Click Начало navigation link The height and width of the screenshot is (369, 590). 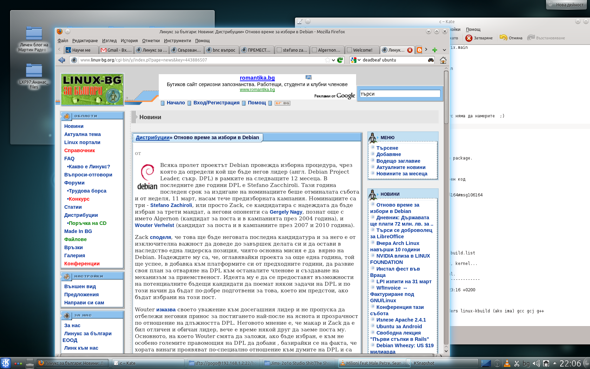176,103
